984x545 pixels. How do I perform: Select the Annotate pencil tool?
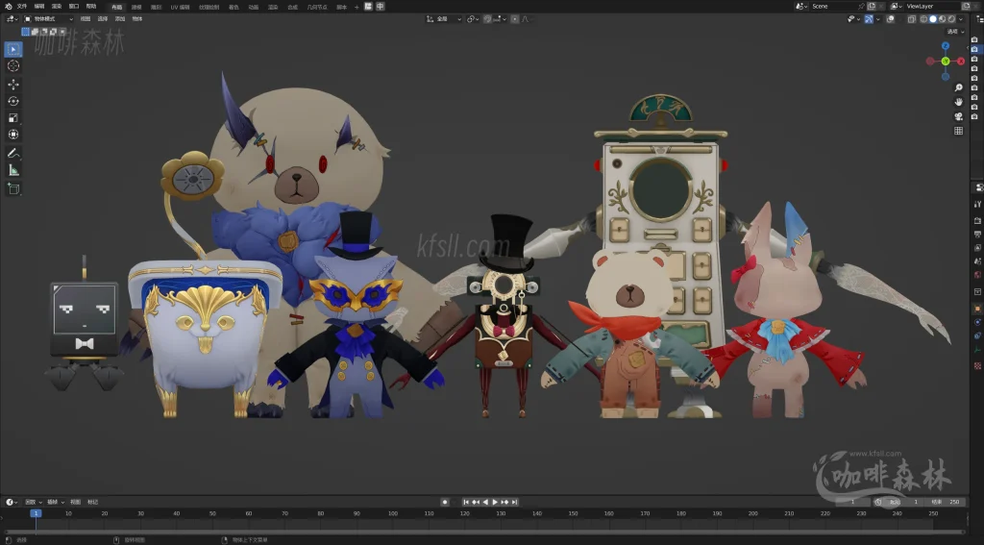pyautogui.click(x=13, y=153)
